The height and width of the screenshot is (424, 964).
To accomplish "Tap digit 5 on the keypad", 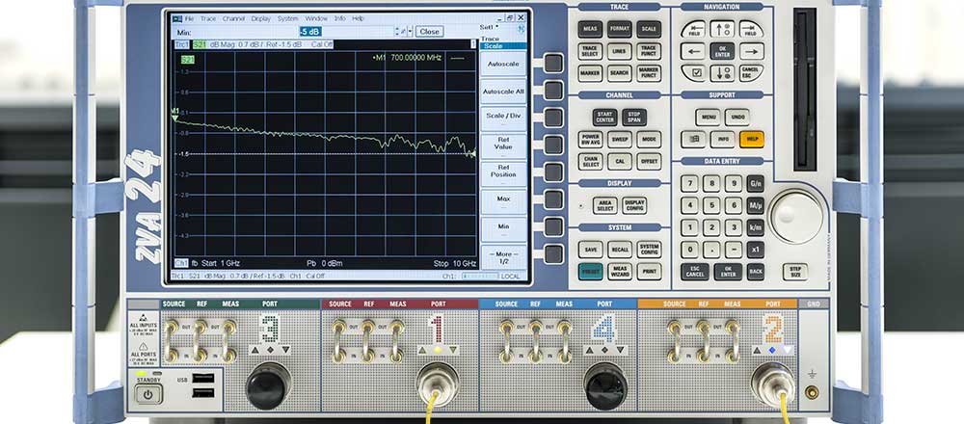I will (711, 205).
